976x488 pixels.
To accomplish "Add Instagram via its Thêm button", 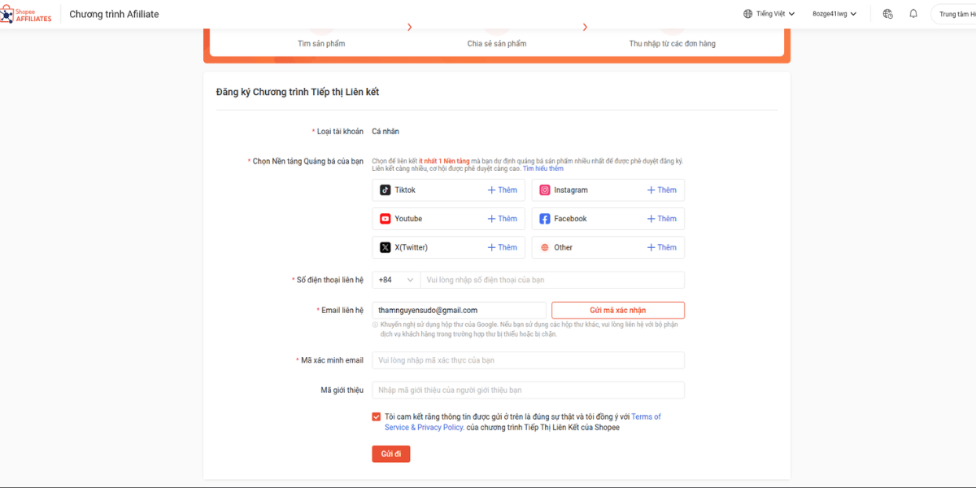I will tap(661, 190).
